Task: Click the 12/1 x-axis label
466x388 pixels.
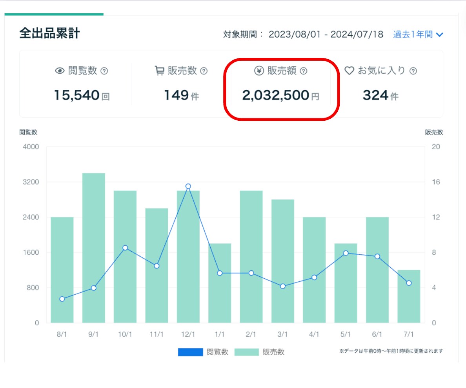Action: click(188, 334)
